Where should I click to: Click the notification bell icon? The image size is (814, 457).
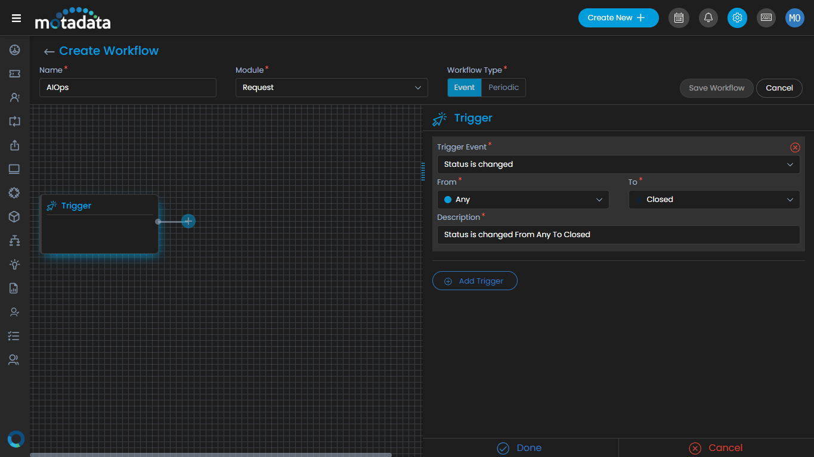[708, 18]
